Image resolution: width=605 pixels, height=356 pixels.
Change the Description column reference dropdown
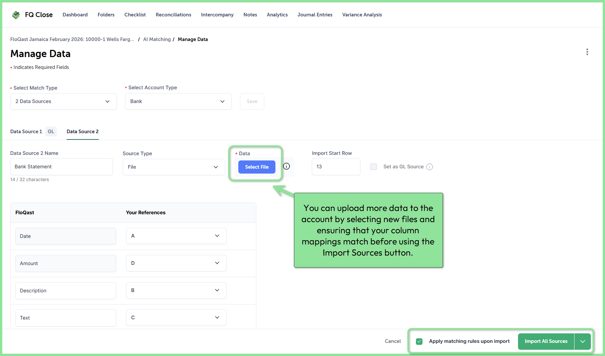176,290
